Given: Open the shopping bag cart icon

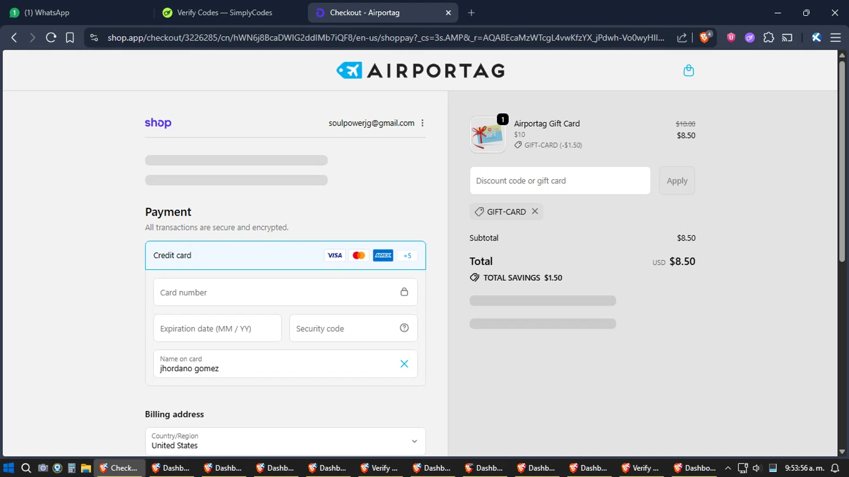Looking at the screenshot, I should (688, 70).
